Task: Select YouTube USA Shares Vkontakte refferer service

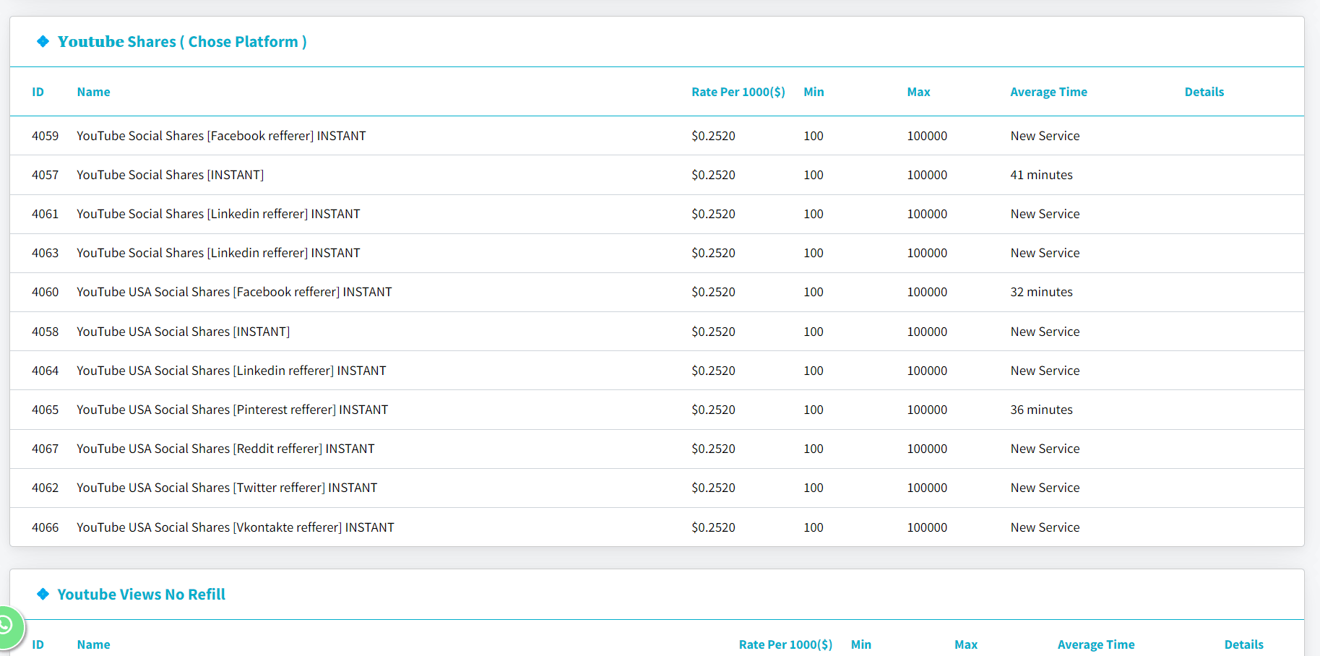Action: 236,527
